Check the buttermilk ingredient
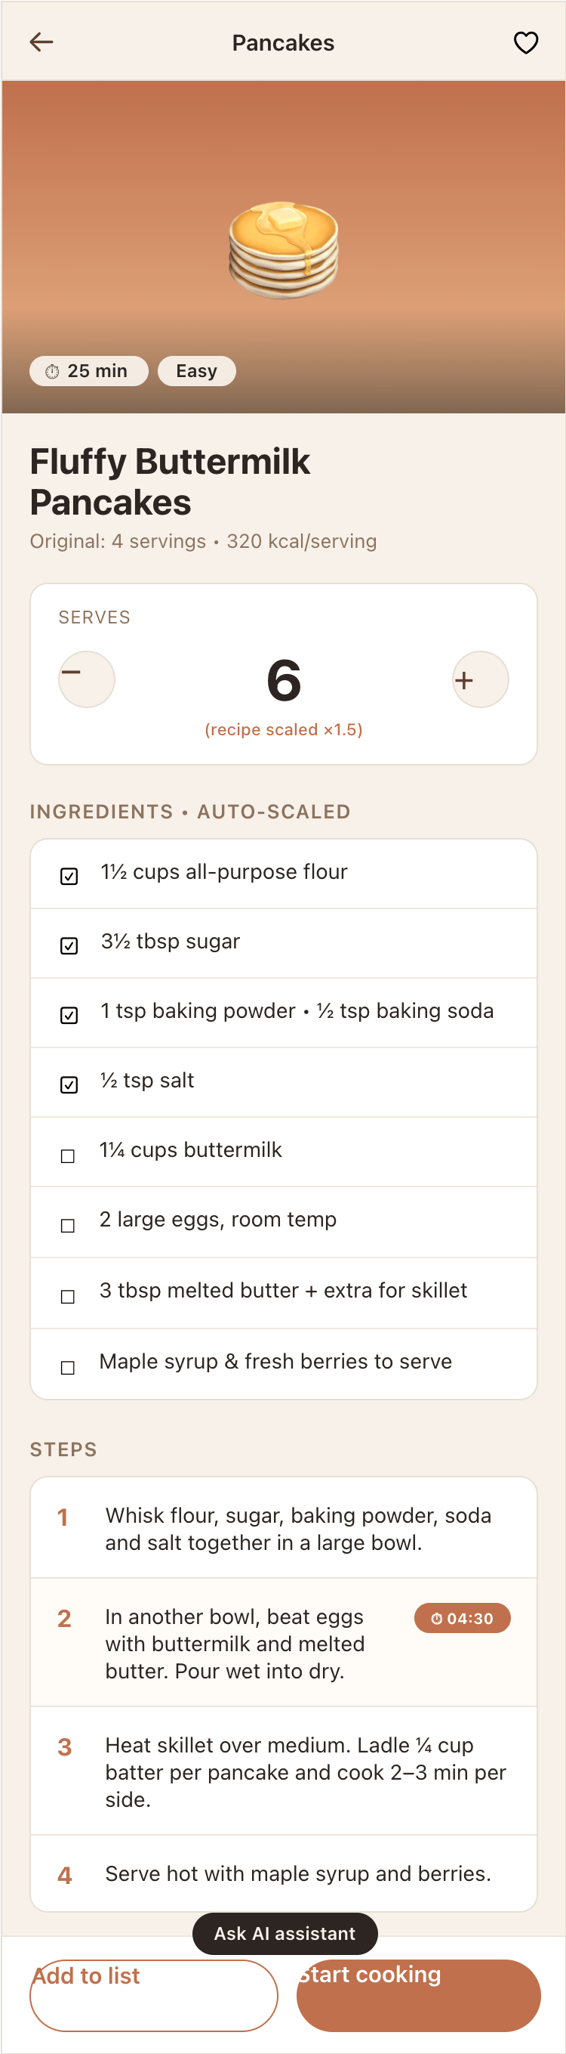 coord(68,1155)
